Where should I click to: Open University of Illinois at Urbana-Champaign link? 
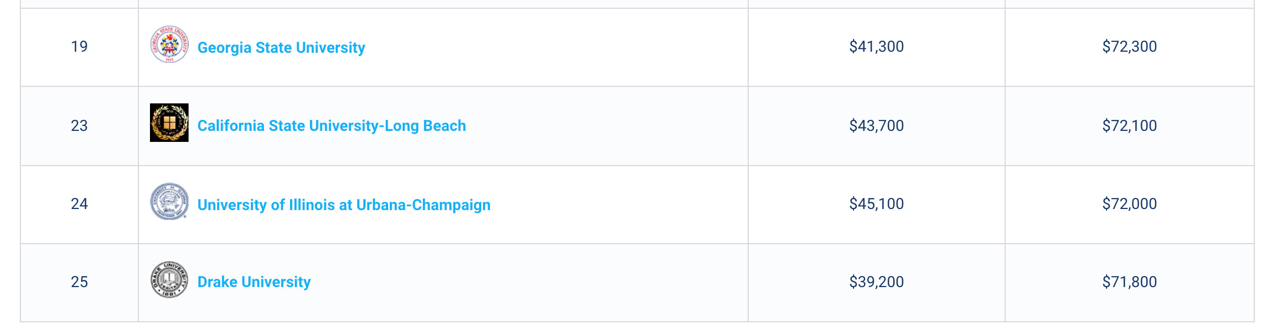point(344,205)
